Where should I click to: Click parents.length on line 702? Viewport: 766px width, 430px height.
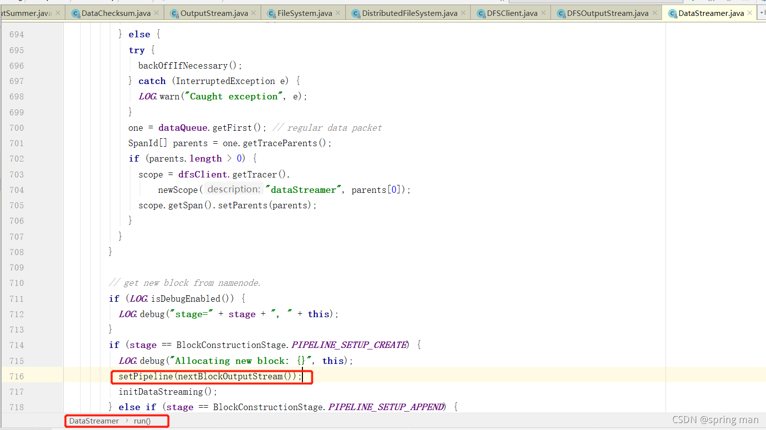(185, 159)
